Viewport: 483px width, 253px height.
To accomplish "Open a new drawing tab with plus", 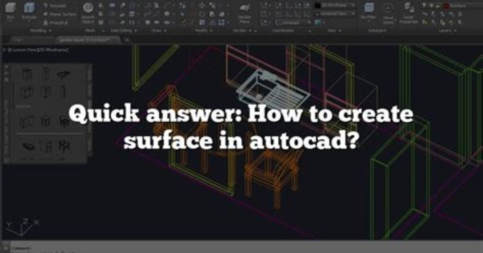I will [127, 40].
